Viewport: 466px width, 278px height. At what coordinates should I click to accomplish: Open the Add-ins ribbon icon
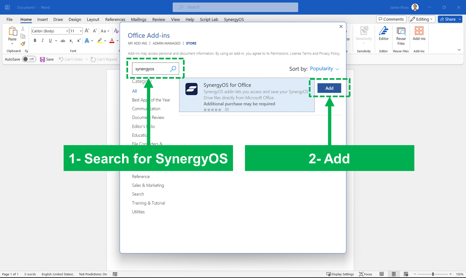pyautogui.click(x=419, y=30)
